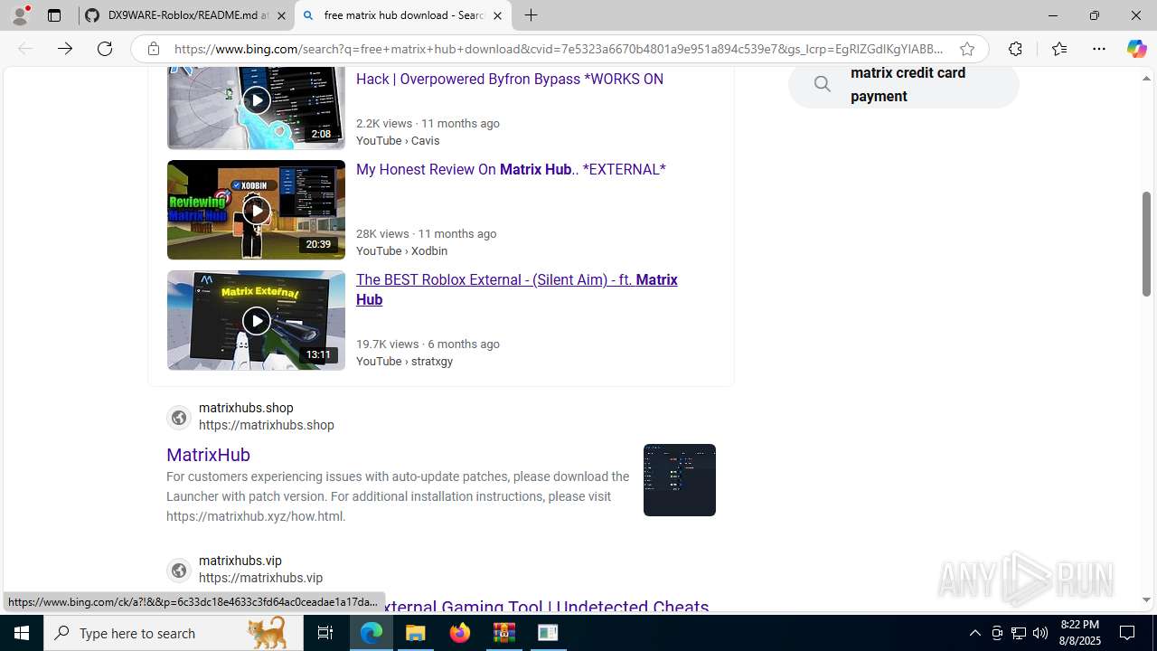Click the Bing URL address bar
This screenshot has width=1157, height=651.
click(559, 49)
